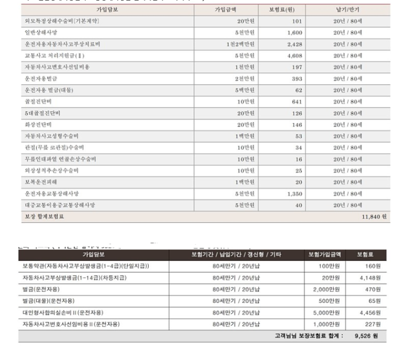Click the 고객님님 보장보험료 합계 label
This screenshot has height=346, width=396.
click(x=309, y=336)
